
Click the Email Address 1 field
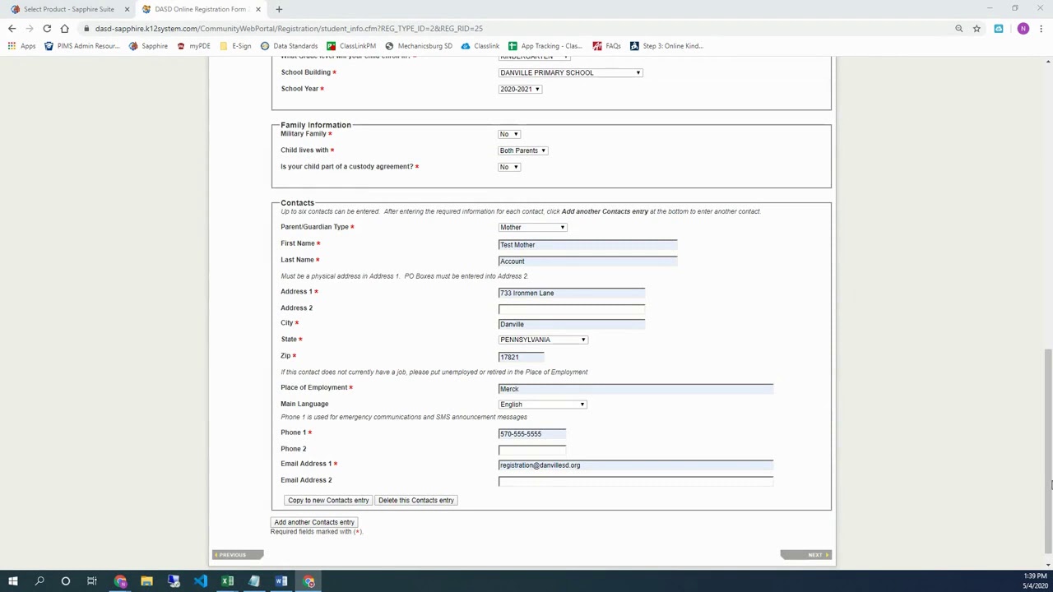click(636, 465)
